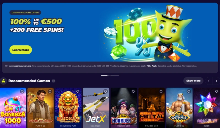Image resolution: width=220 pixels, height=128 pixels.
Task: Click the Recommended Games count badge
Action: coord(53,81)
